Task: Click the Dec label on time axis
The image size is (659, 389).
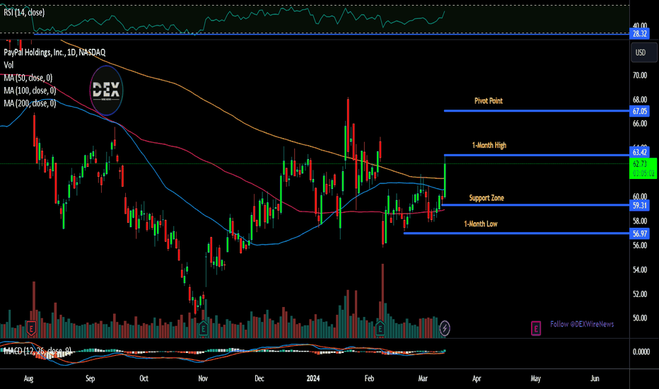Action: coord(259,378)
